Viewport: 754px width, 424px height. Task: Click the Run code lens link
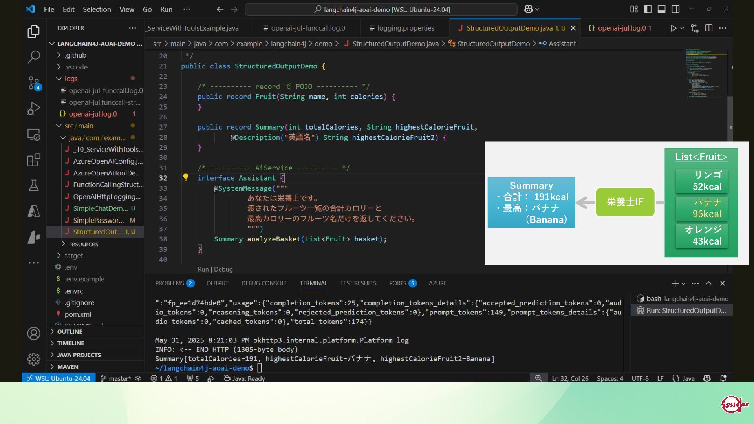203,269
